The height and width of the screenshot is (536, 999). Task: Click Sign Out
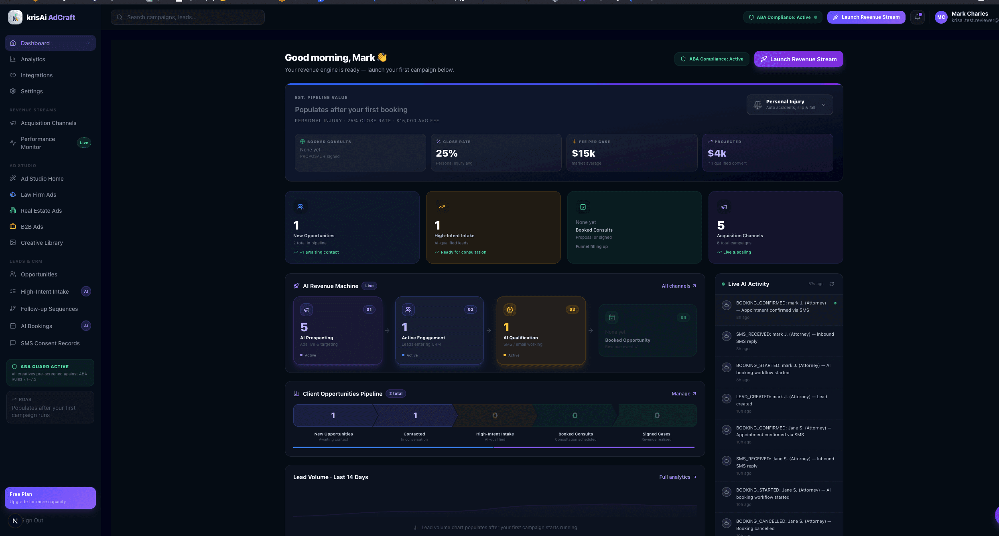pyautogui.click(x=33, y=521)
